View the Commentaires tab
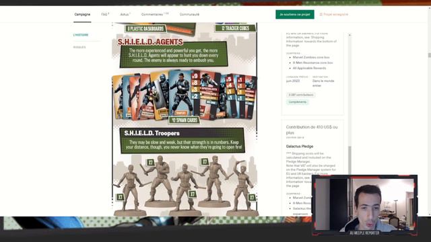This screenshot has width=431, height=242. 155,14
